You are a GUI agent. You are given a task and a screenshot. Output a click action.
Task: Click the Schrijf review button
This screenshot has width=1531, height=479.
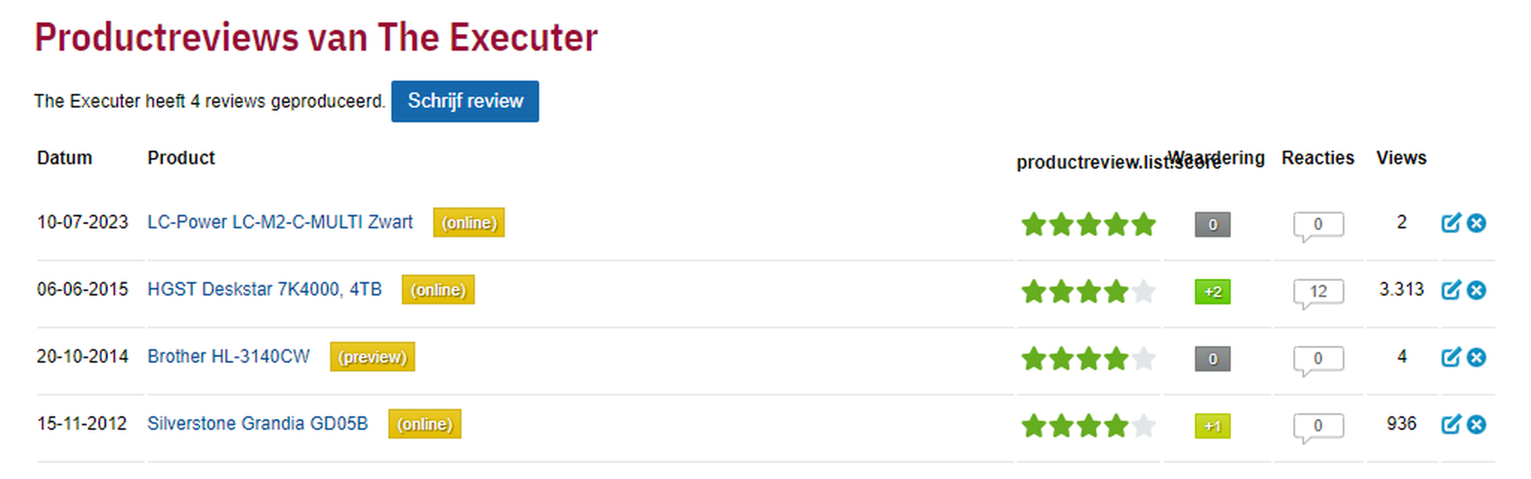[465, 101]
